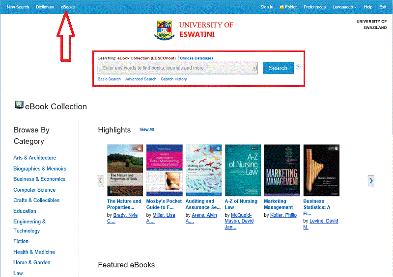The width and height of the screenshot is (393, 277).
Task: Browse the Engineering & Technology category
Action: click(29, 226)
